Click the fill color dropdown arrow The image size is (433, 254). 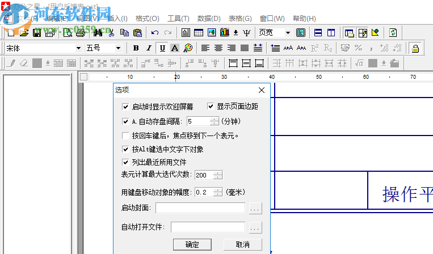[x=48, y=63]
